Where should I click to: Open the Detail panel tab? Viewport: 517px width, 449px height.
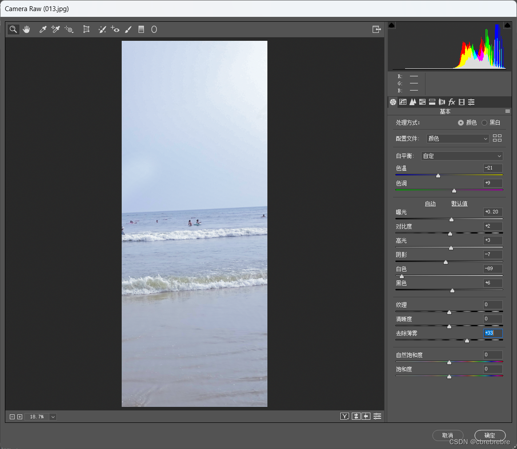(413, 102)
